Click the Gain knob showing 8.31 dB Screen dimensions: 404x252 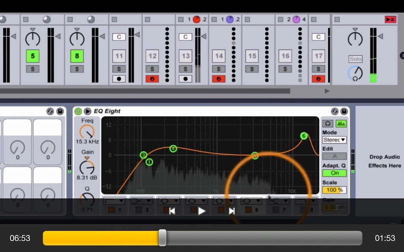[87, 168]
